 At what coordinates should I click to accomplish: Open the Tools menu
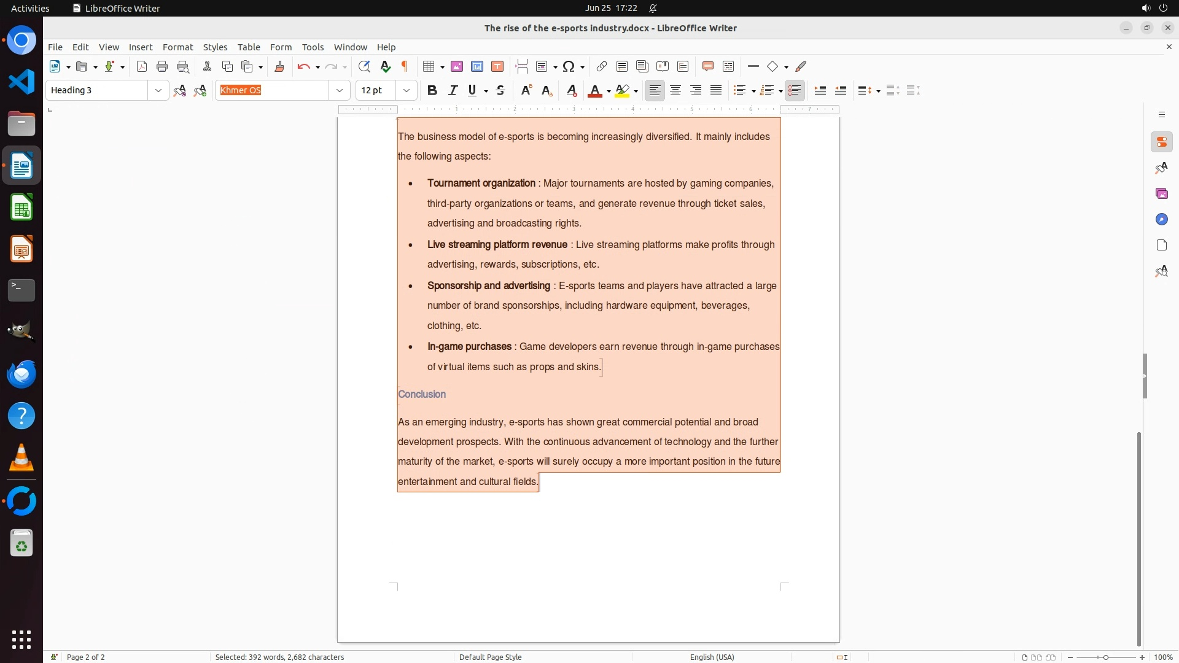[x=313, y=47]
